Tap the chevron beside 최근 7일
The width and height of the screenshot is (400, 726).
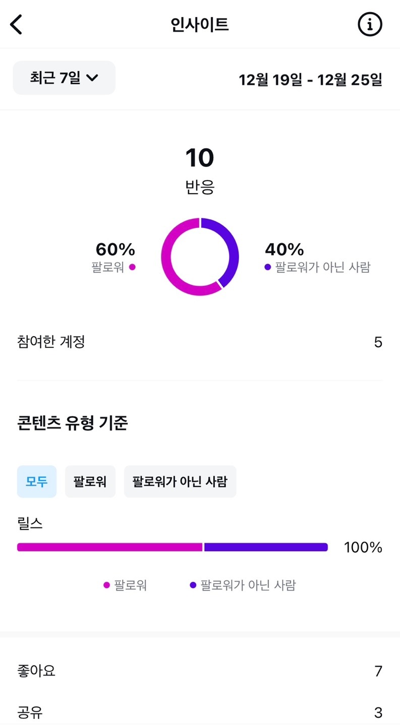[x=92, y=78]
